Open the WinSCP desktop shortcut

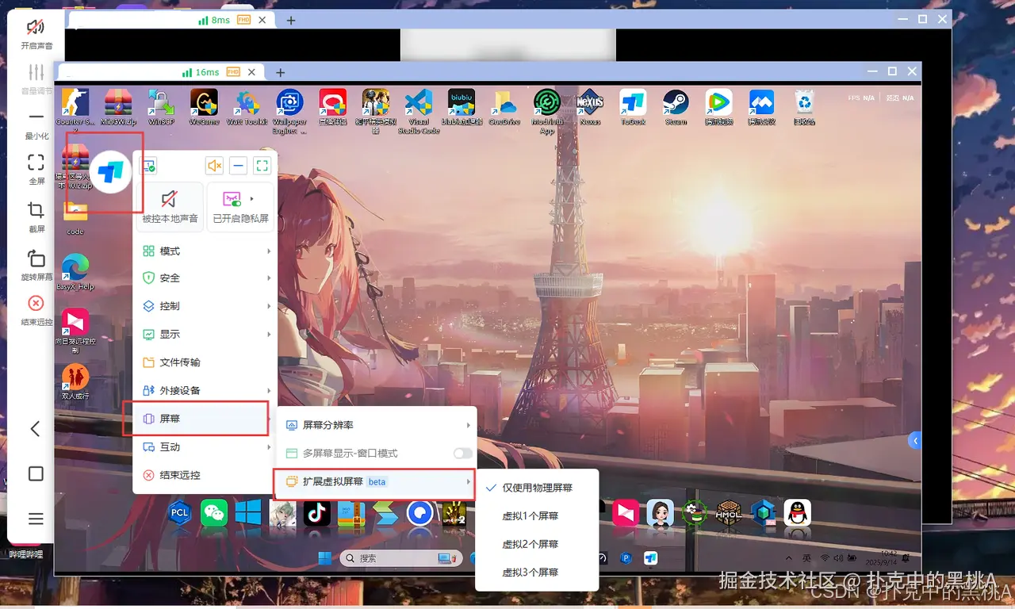point(161,107)
